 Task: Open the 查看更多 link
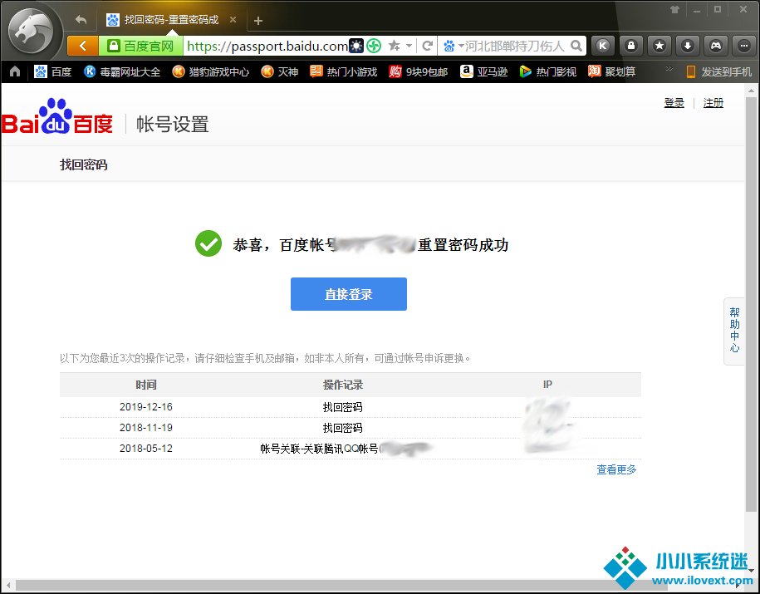[616, 469]
